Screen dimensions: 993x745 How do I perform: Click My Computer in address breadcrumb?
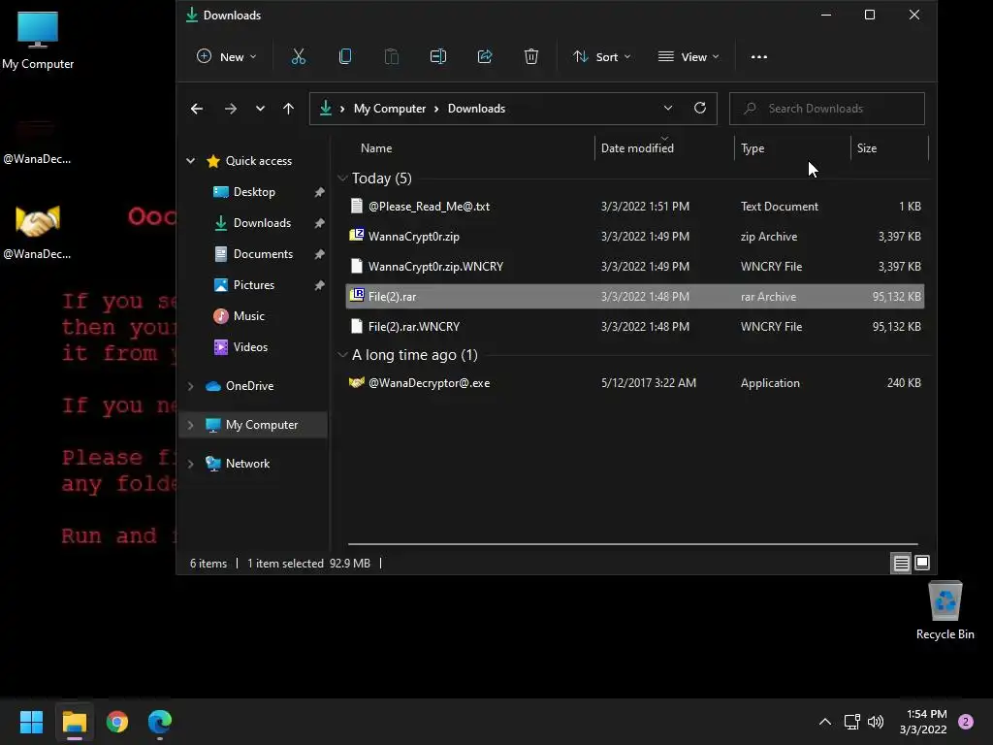coord(390,109)
